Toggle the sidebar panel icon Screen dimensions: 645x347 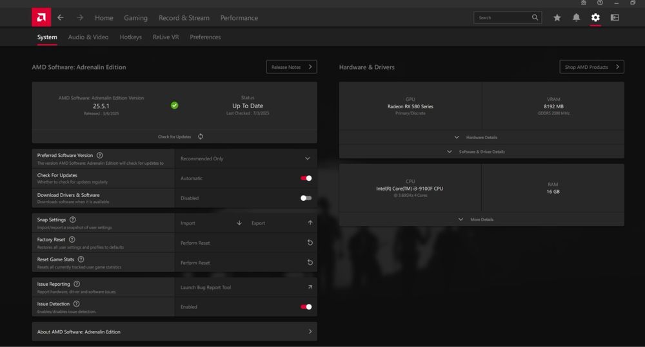(x=615, y=17)
